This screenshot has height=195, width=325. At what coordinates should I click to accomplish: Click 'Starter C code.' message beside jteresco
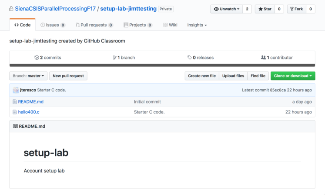[52, 90]
